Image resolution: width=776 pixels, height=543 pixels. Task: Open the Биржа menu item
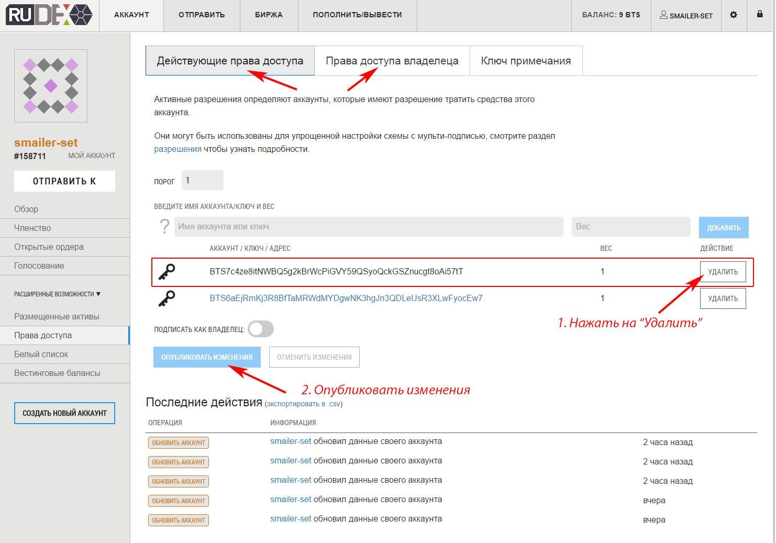click(269, 15)
